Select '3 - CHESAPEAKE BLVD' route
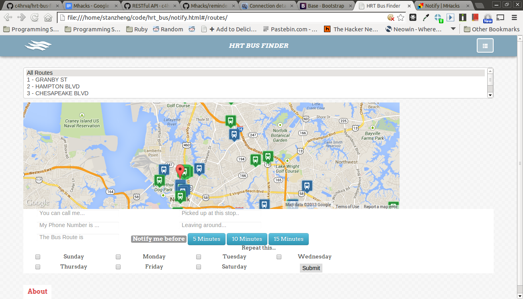Screen dimensions: 523x299 click(256, 93)
